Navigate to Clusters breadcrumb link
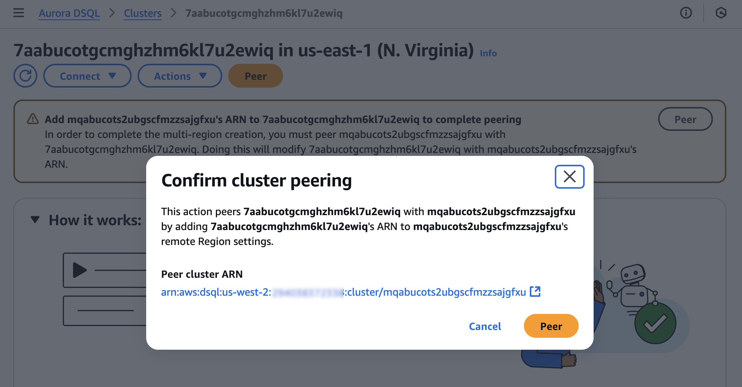 coord(142,13)
